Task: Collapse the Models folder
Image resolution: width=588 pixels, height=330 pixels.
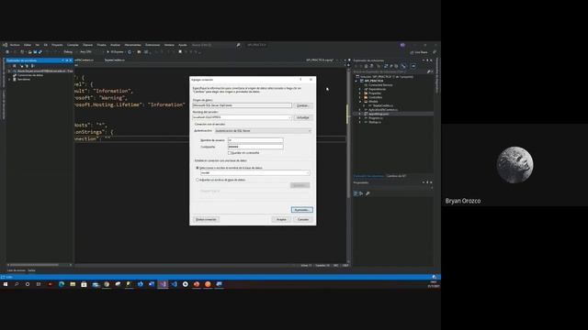Action: (x=359, y=102)
